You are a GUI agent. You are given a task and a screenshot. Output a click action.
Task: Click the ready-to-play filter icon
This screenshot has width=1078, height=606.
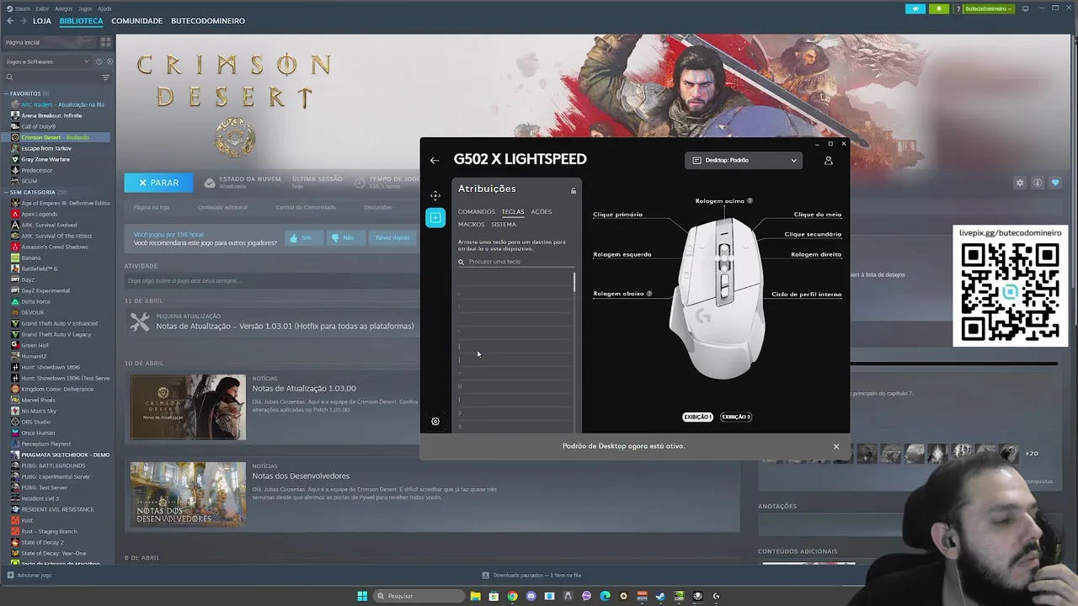pos(109,61)
